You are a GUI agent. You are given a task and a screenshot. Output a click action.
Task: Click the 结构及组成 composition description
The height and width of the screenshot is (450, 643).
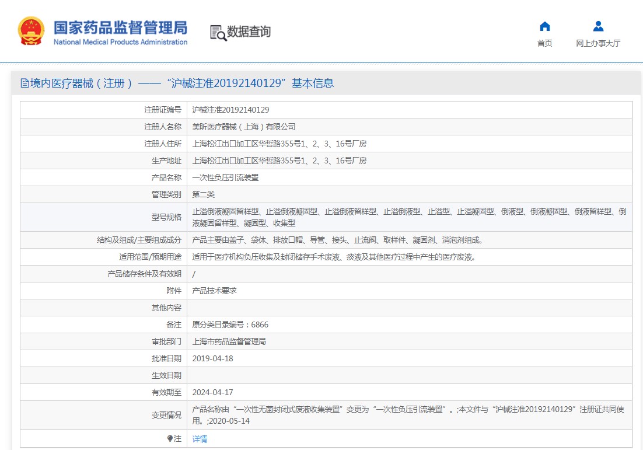pyautogui.click(x=338, y=240)
